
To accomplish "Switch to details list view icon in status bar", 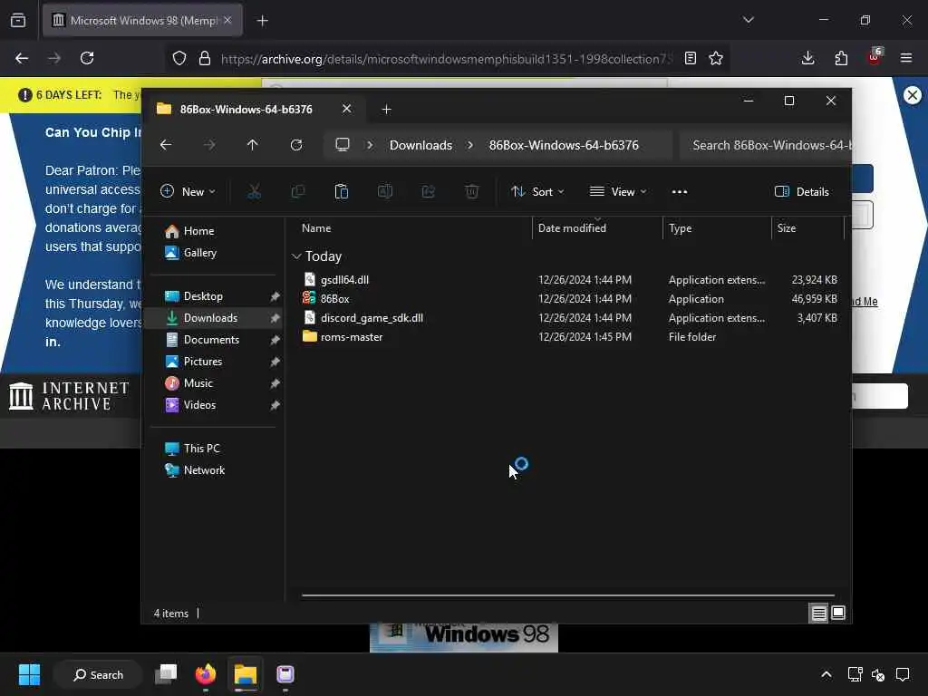I will coord(818,614).
